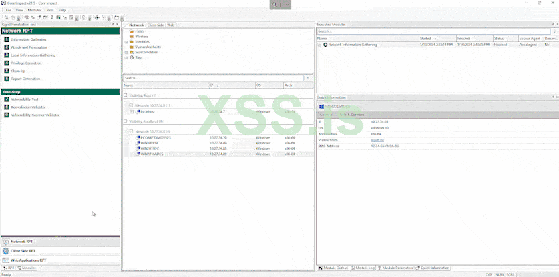The image size is (559, 277).
Task: Open the Network RPT panel button
Action: coord(61,242)
